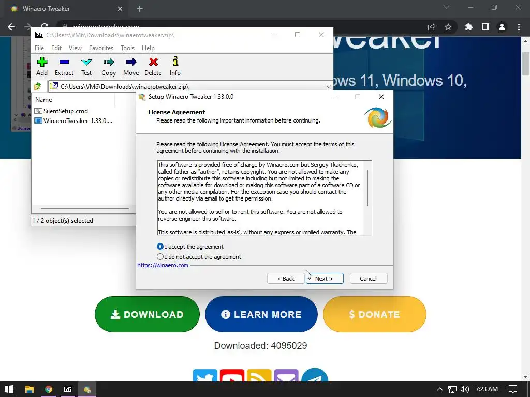Share this page from Chrome address bar
The height and width of the screenshot is (397, 530).
coord(432,27)
